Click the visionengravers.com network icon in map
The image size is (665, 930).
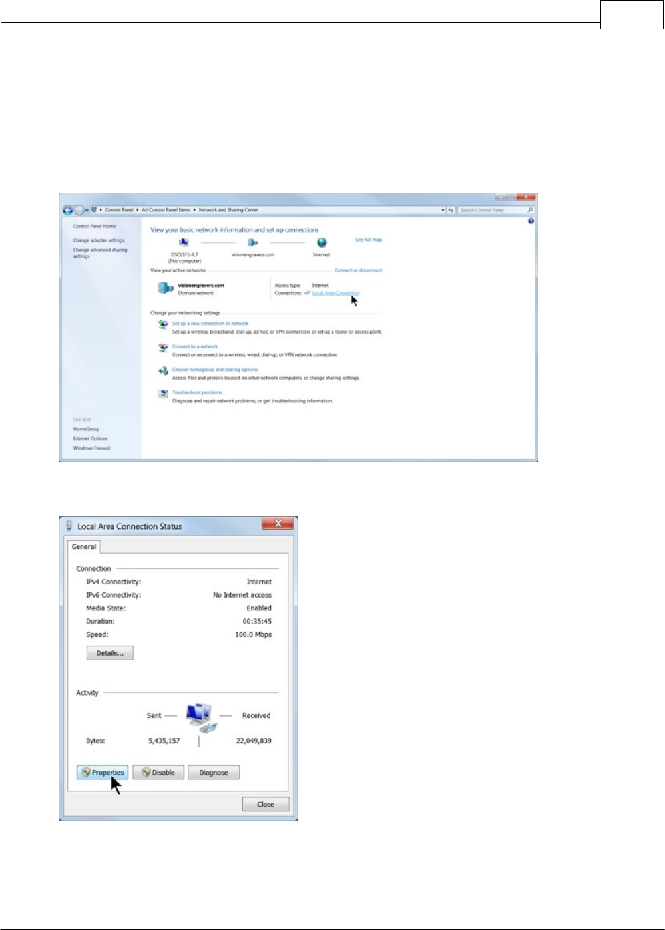tap(252, 242)
